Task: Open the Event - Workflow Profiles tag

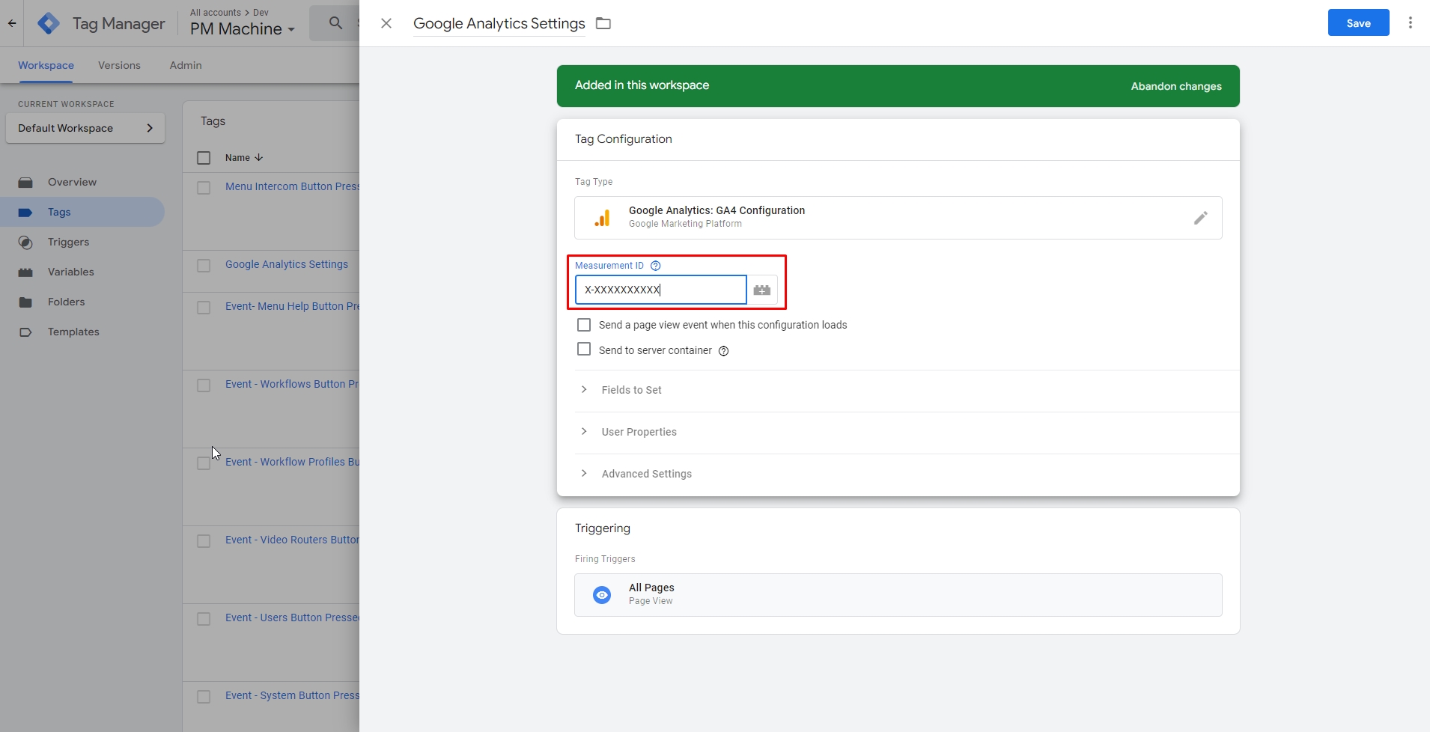Action: coord(292,462)
